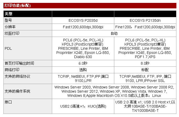Click the 首页打印输出时间 row label
Screen dimensions: 179x117
19,63
